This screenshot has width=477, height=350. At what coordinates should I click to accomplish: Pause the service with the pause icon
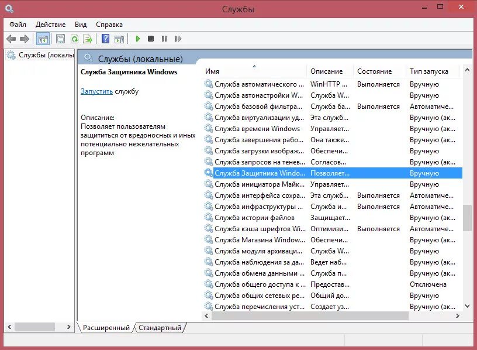click(164, 39)
